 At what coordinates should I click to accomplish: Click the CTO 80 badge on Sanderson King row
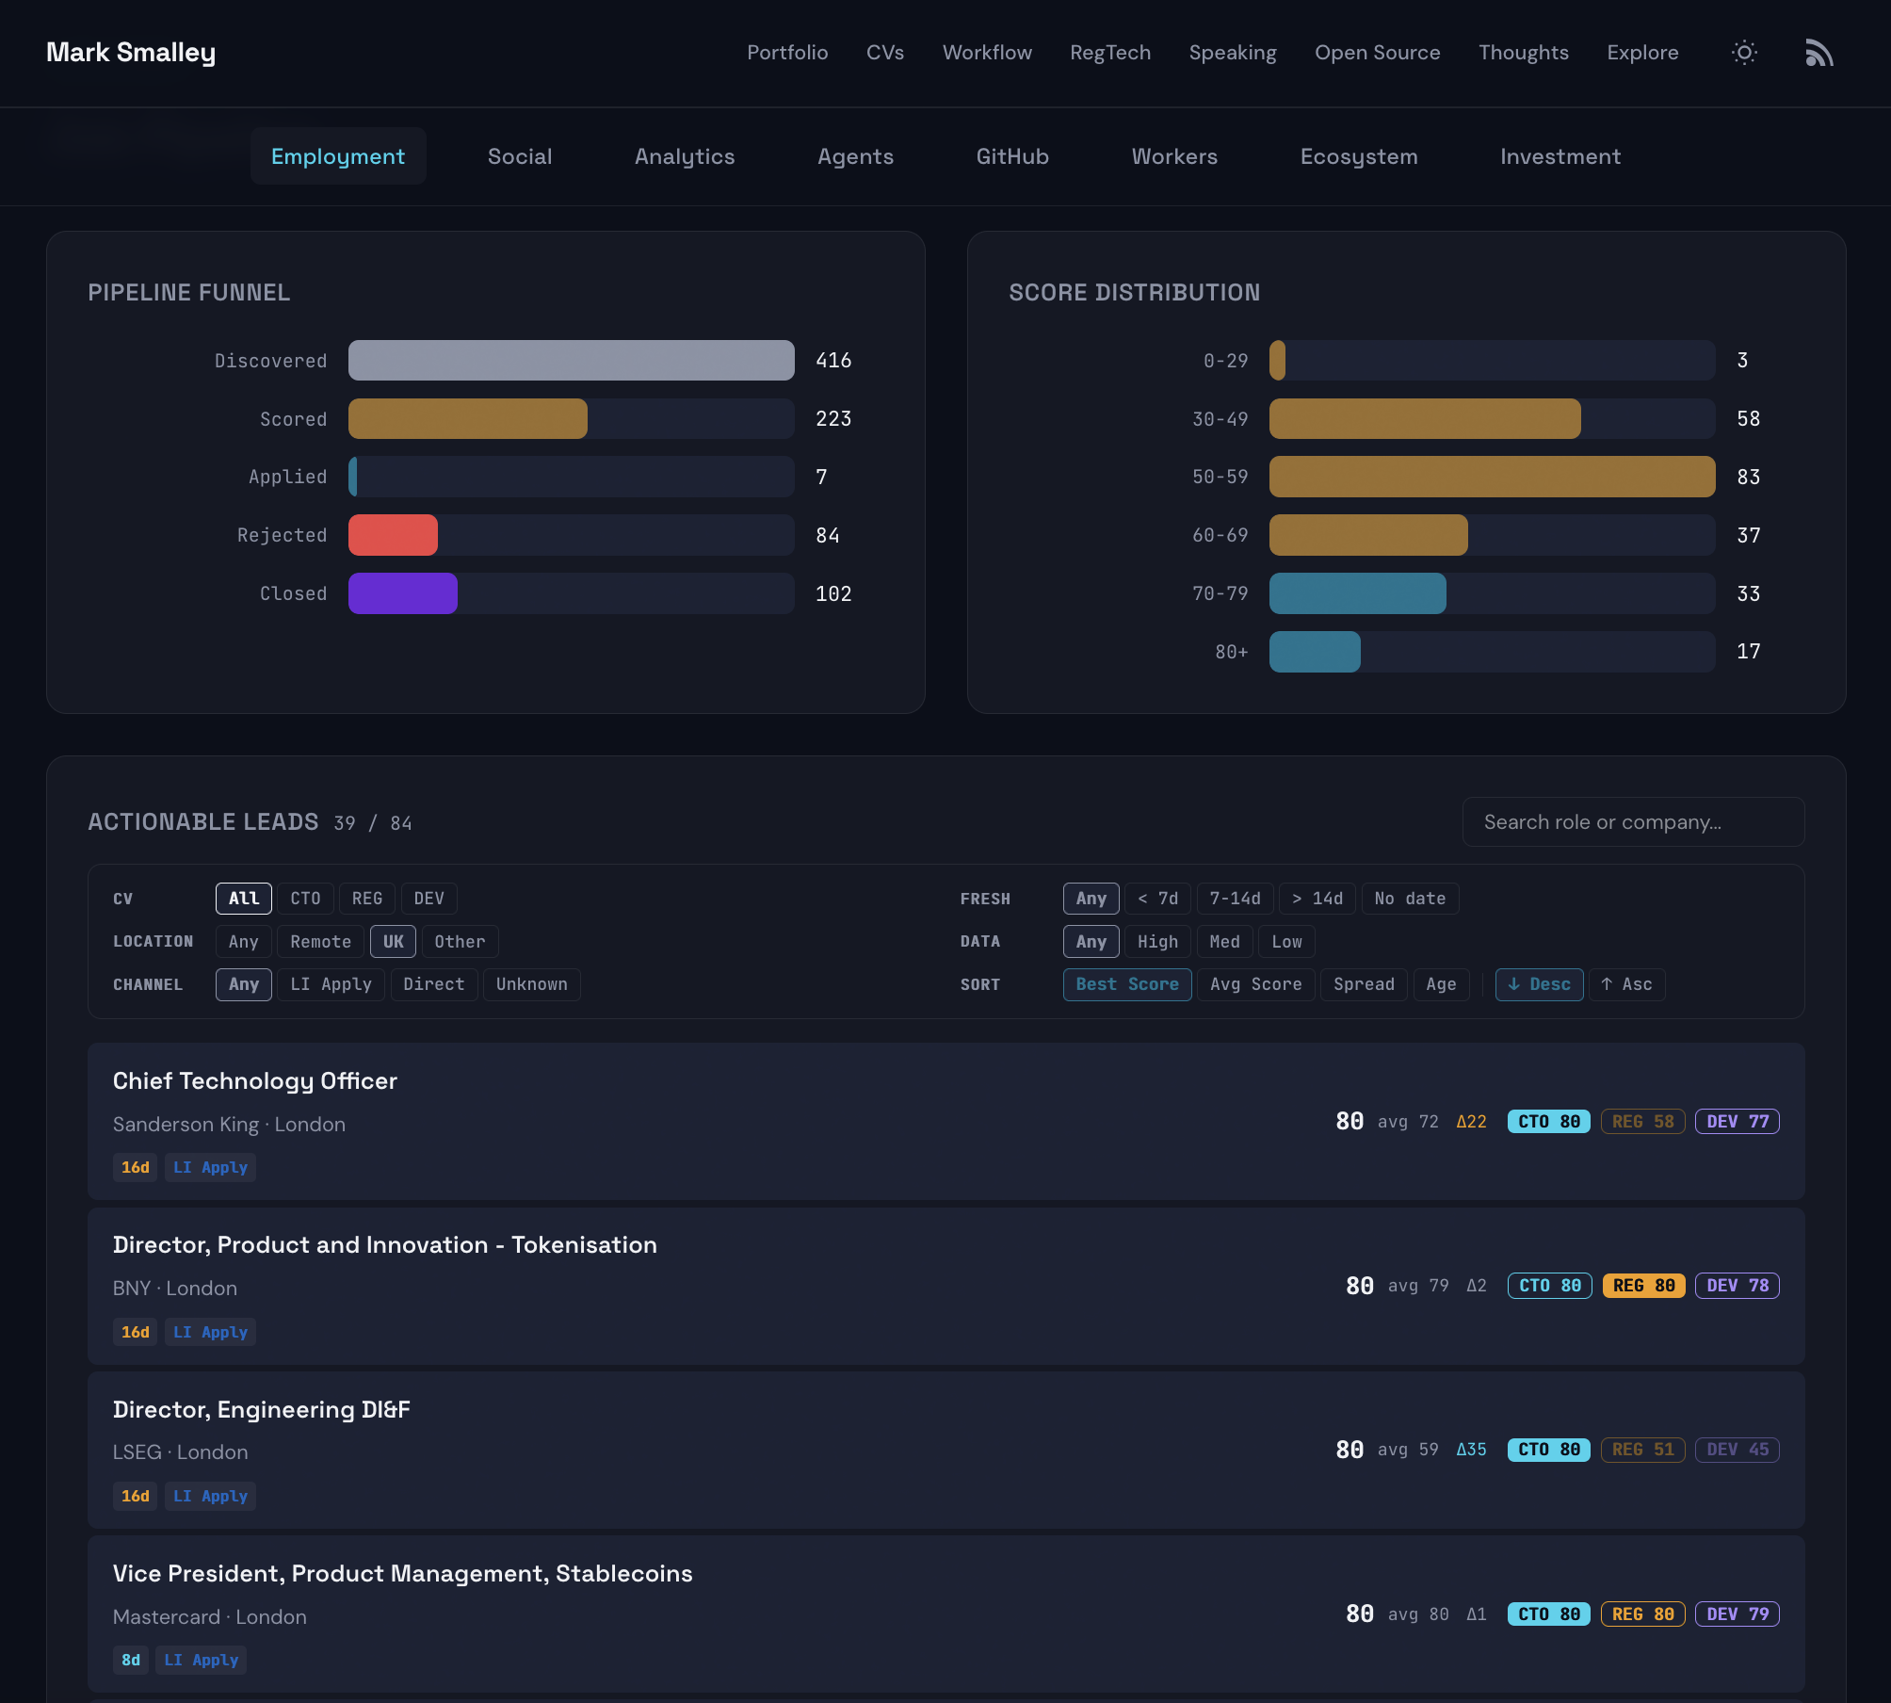1549,1121
